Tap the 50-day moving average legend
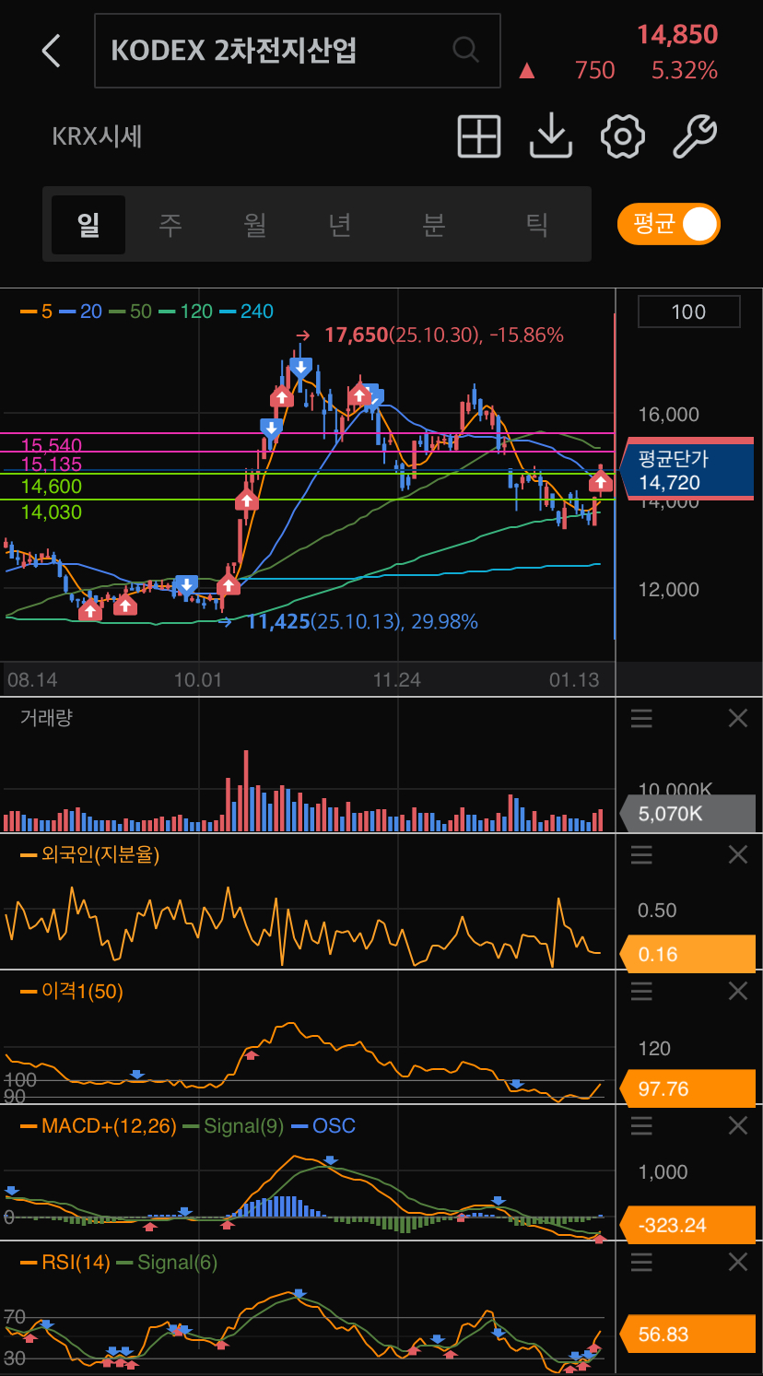This screenshot has width=763, height=1376. (x=130, y=312)
